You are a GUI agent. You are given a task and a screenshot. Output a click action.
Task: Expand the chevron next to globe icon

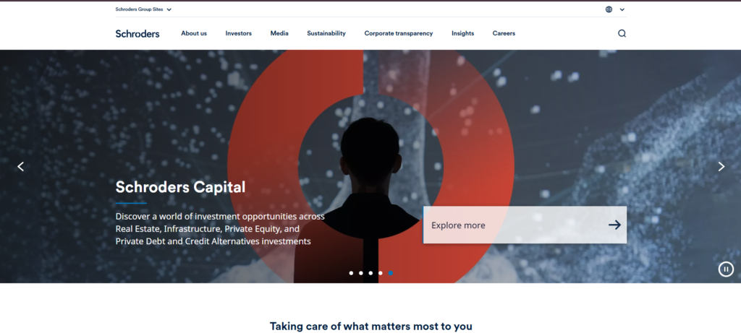click(622, 9)
